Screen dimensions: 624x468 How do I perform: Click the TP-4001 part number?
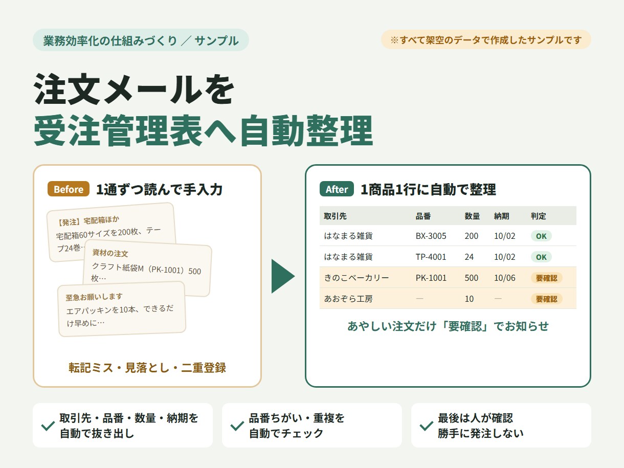[431, 257]
